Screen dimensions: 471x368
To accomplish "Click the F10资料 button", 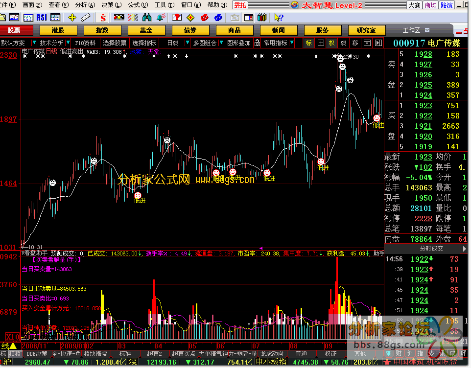I will pyautogui.click(x=85, y=43).
